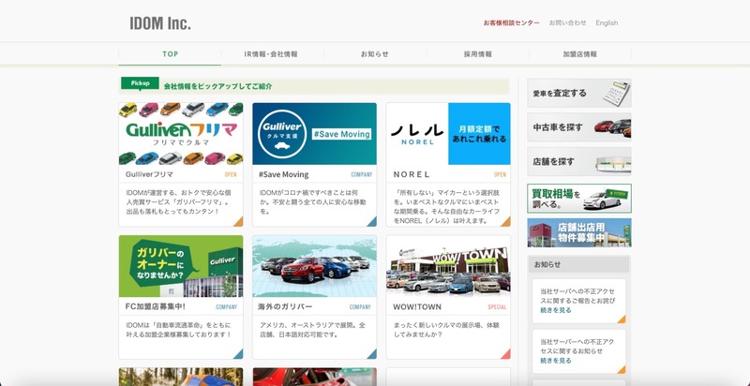Image resolution: width=750 pixels, height=386 pixels.
Task: Switch to IR情報・会社情報 tab
Action: point(271,54)
